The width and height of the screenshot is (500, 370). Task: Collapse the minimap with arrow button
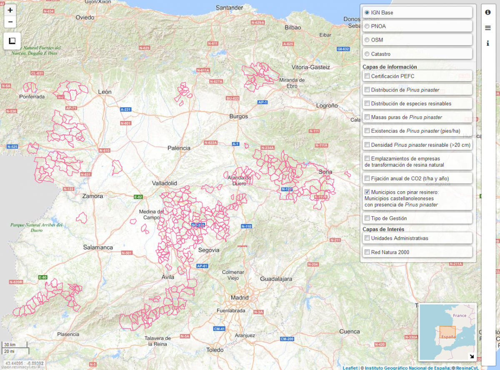tap(471, 356)
